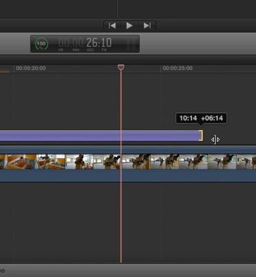Click the audio meter in timecode display
This screenshot has height=277, width=256.
point(131,44)
